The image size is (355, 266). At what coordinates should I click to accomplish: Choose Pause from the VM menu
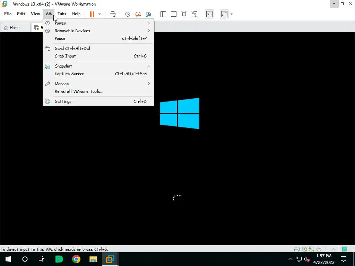[x=98, y=38]
